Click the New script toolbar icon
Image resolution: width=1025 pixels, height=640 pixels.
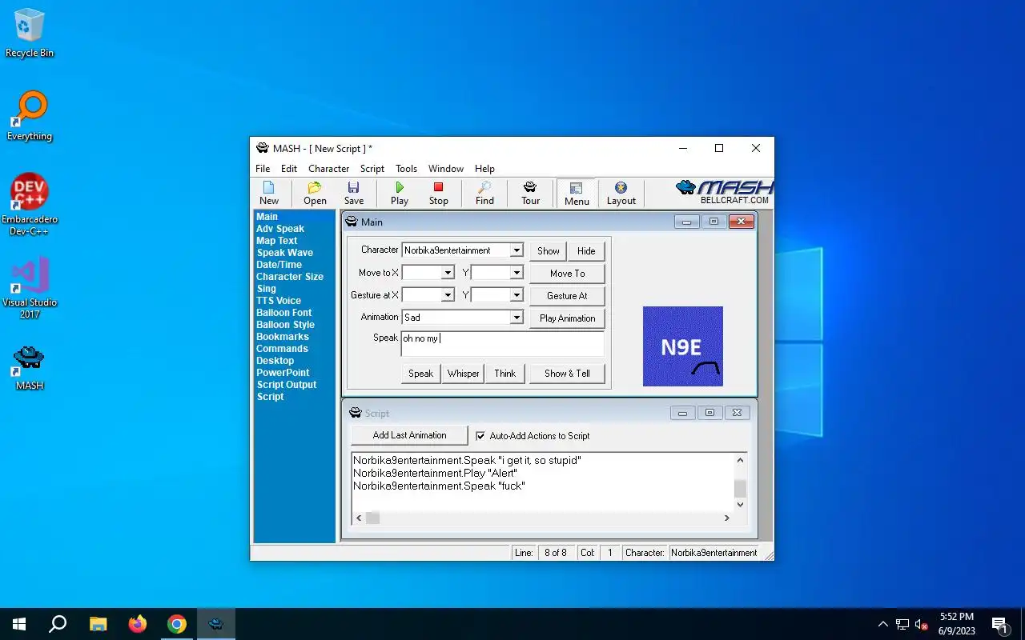click(x=269, y=193)
